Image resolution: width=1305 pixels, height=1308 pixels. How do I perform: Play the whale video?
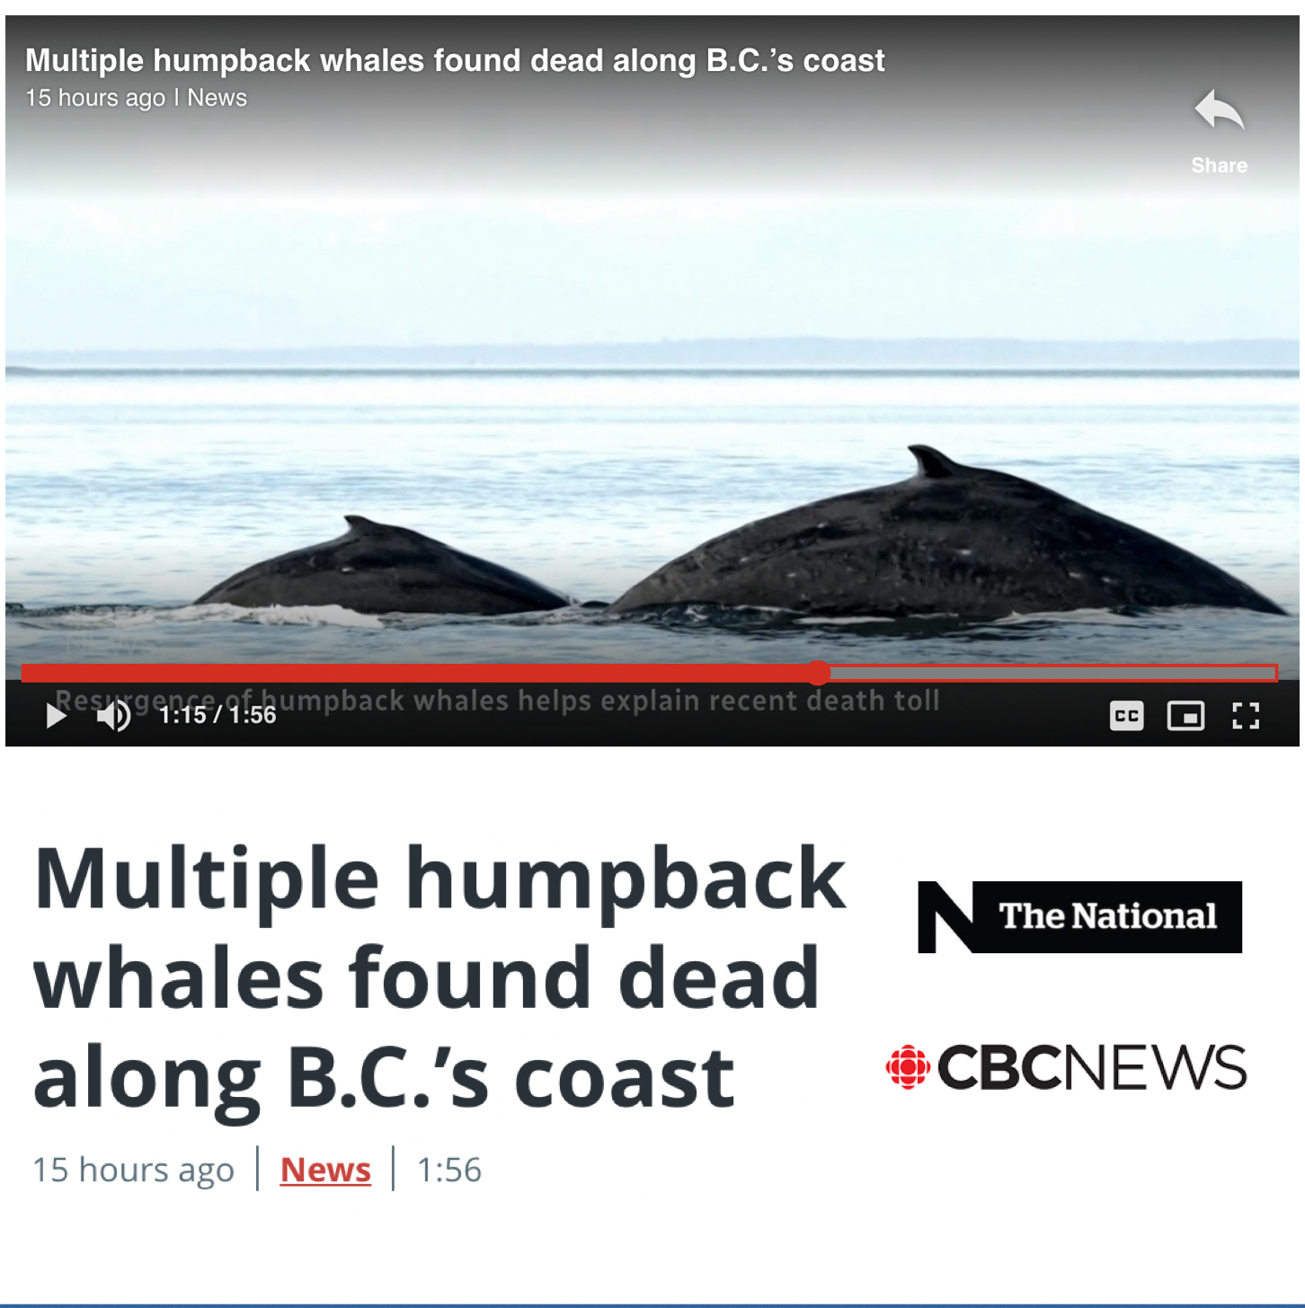click(x=57, y=716)
